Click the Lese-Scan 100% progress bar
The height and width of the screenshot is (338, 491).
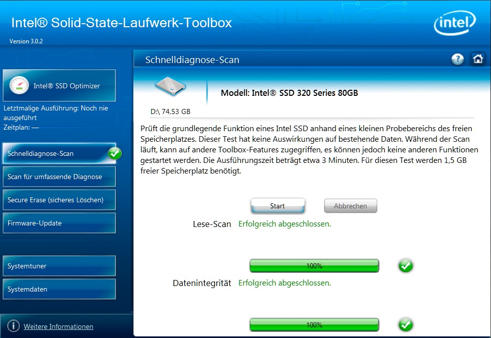pos(314,266)
